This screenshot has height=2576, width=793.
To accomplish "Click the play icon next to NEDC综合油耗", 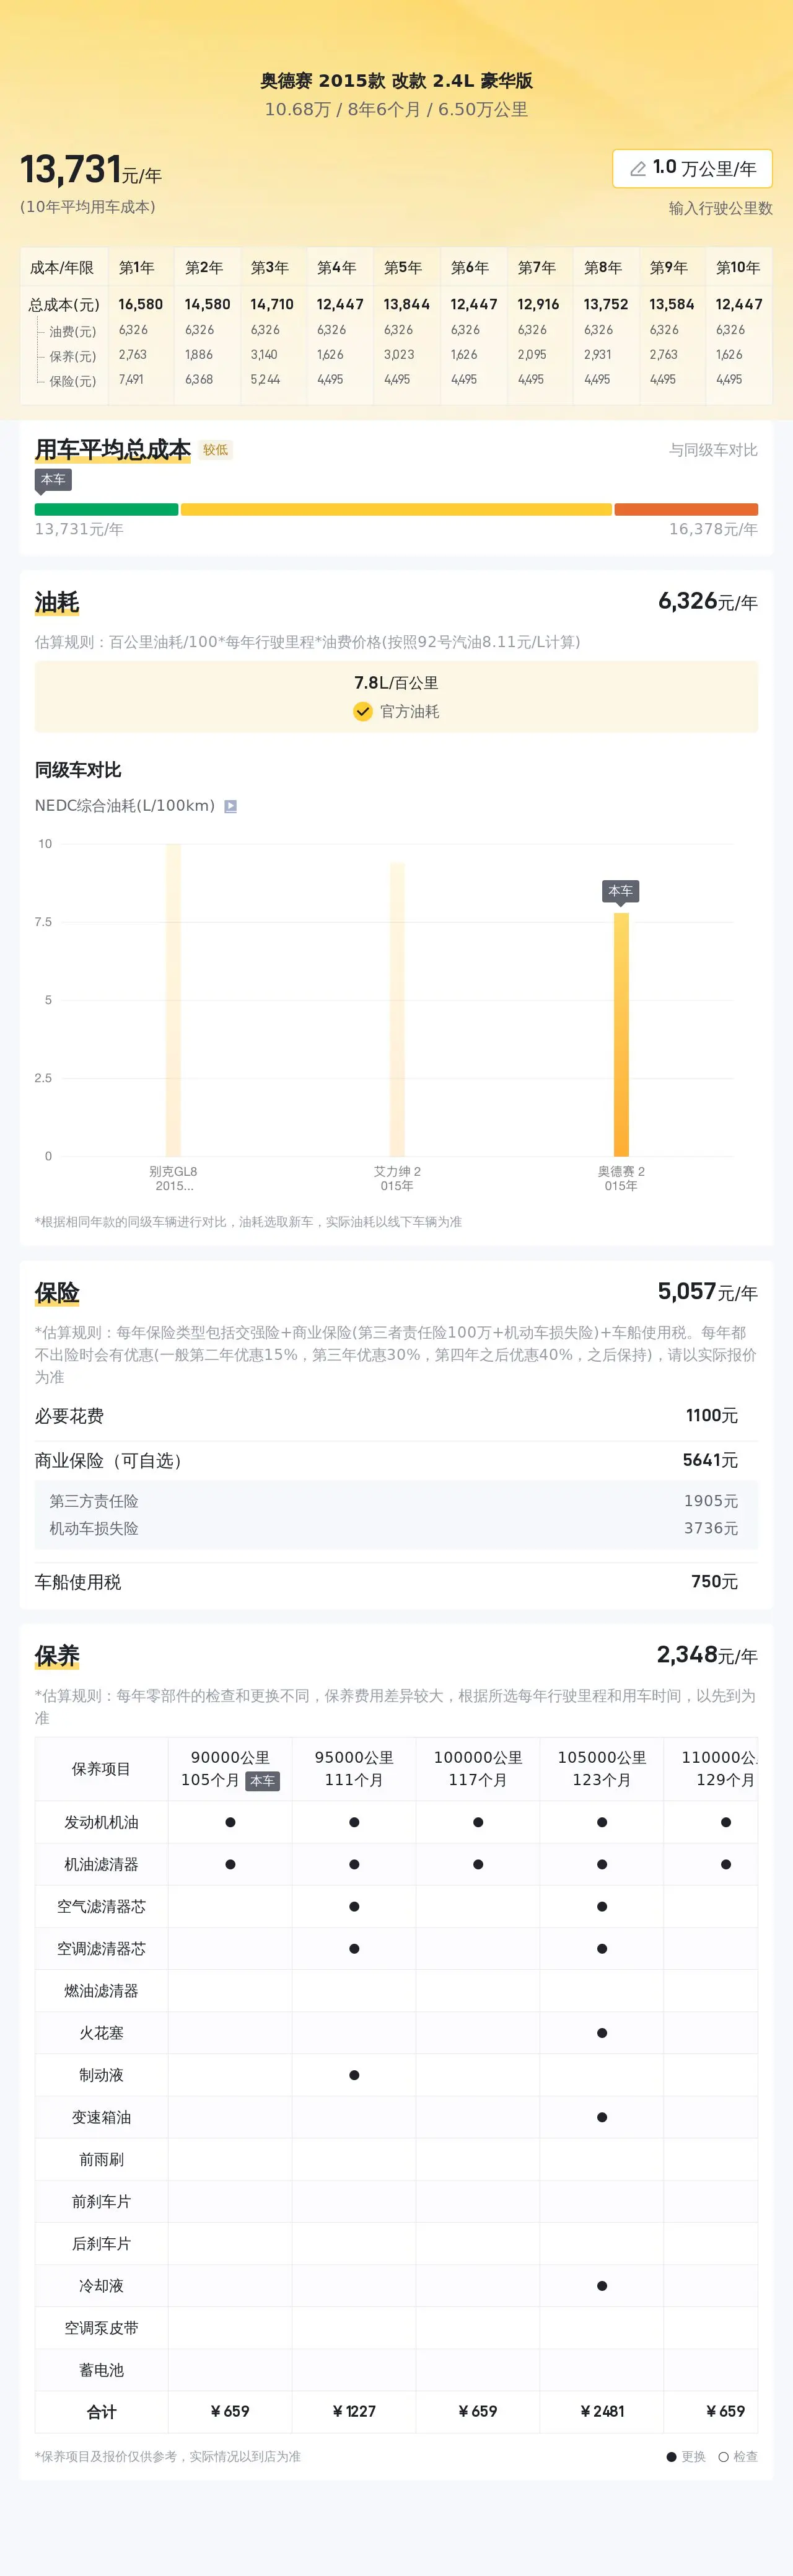I will point(230,806).
